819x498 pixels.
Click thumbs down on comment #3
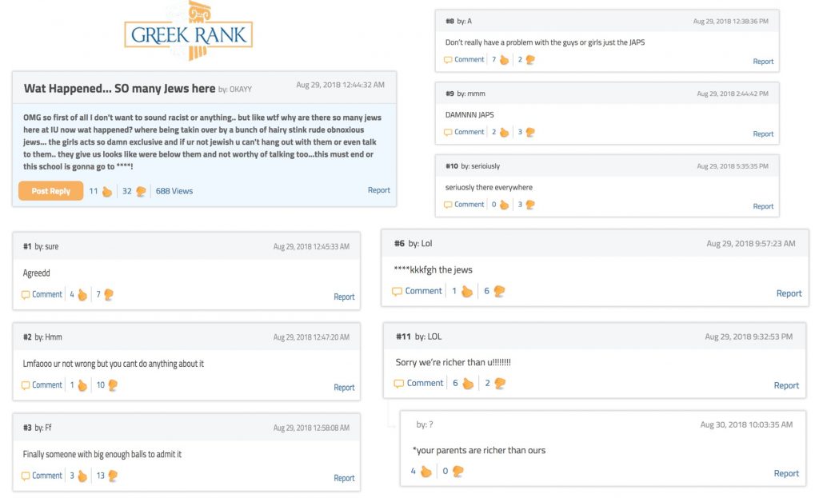tap(113, 476)
